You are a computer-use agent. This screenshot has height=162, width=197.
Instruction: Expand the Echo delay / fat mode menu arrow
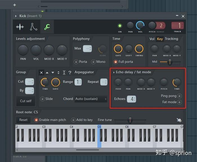click(114, 72)
